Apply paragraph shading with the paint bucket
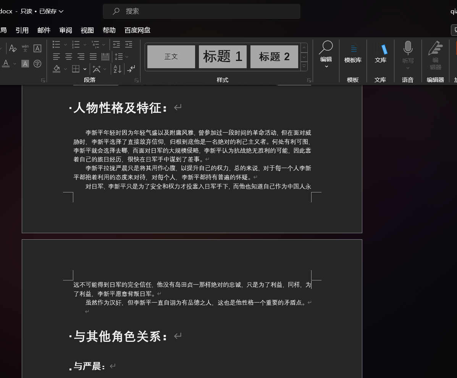 pyautogui.click(x=57, y=69)
